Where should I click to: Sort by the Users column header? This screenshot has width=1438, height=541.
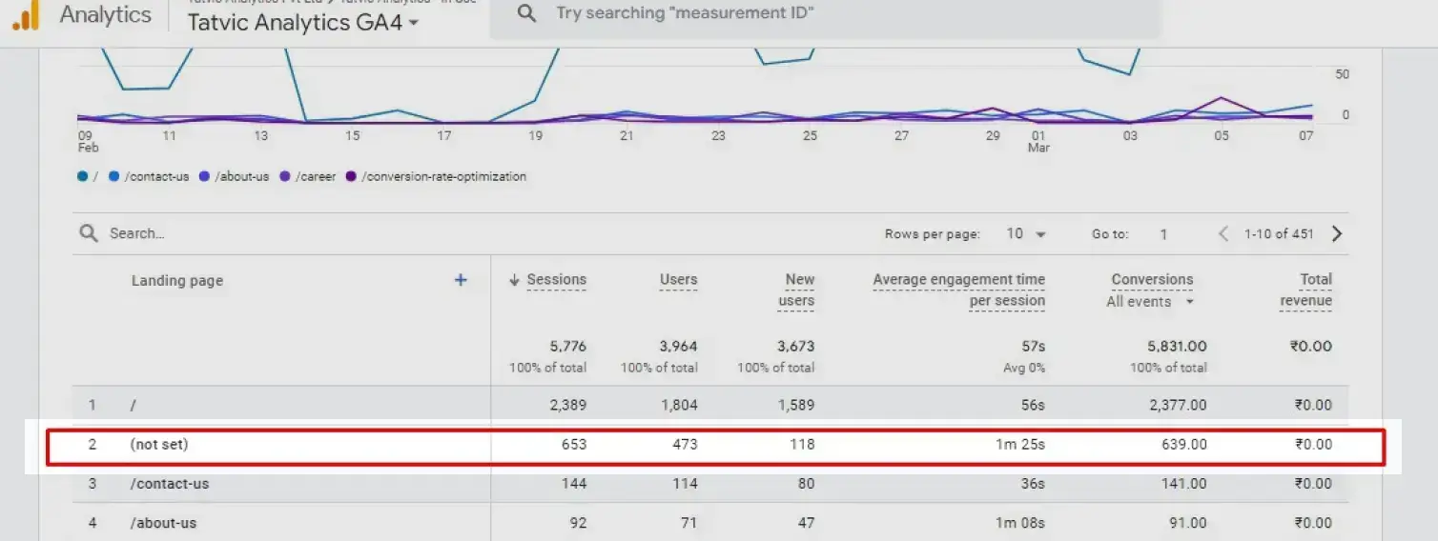tap(678, 280)
